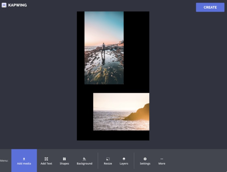Click the Layers stack icon
Image resolution: width=227 pixels, height=172 pixels.
coord(124,159)
